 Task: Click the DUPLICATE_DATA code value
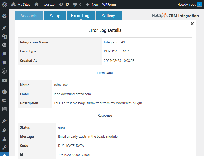pyautogui.click(x=71, y=145)
